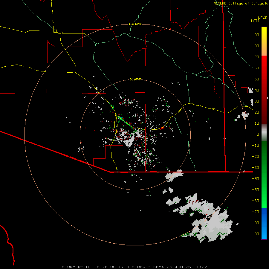Click the "-70" scale label
Image resolution: width=269 pixels, height=269 pixels.
(x=256, y=212)
